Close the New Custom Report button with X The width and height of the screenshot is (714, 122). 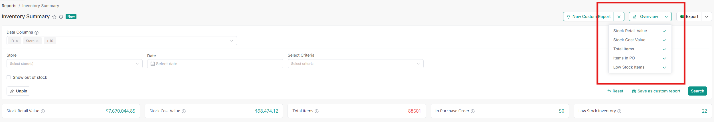tap(619, 17)
